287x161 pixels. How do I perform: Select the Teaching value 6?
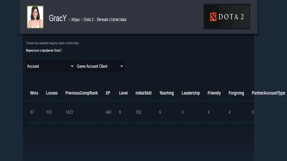pos(160,112)
